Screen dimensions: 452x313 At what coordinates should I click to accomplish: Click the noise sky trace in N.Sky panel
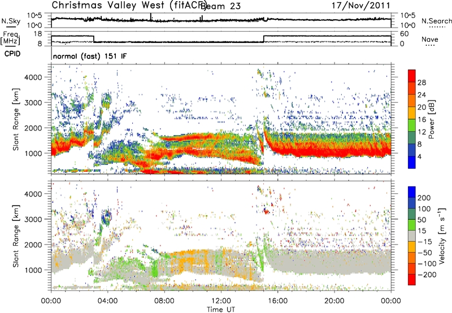click(221, 20)
